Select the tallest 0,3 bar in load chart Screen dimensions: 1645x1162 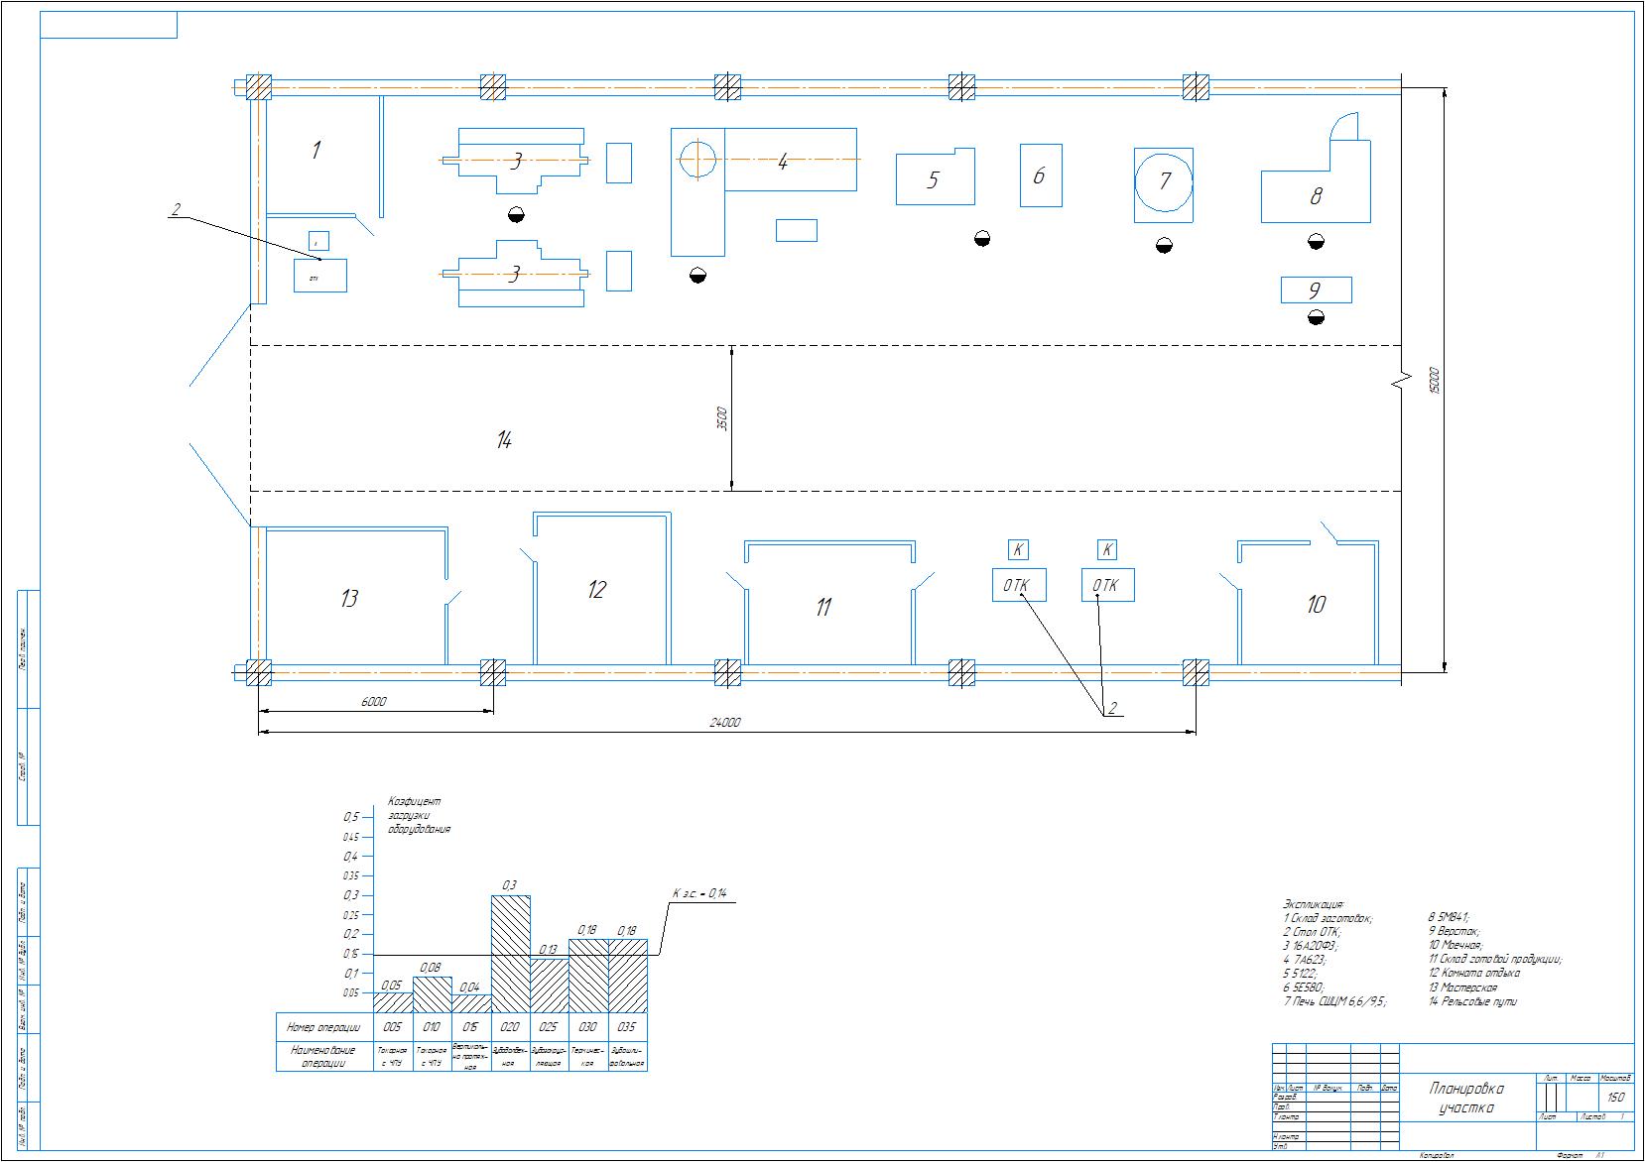coord(511,954)
